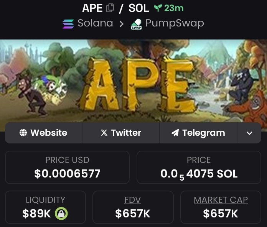This screenshot has width=267, height=227.
Task: Select the PumpSwap breadcrumb text
Action: 175,23
